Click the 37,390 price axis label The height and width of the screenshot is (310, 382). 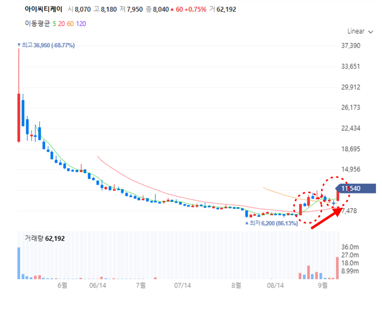point(351,46)
